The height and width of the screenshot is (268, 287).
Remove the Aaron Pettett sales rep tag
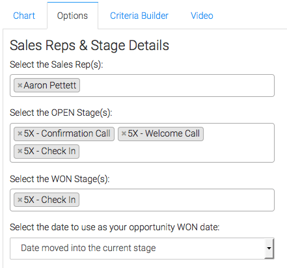tap(20, 85)
